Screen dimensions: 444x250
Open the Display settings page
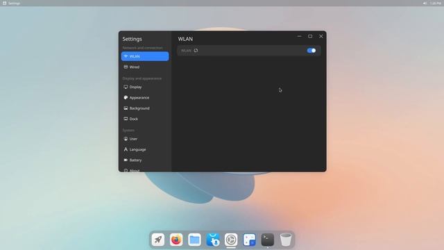click(145, 87)
